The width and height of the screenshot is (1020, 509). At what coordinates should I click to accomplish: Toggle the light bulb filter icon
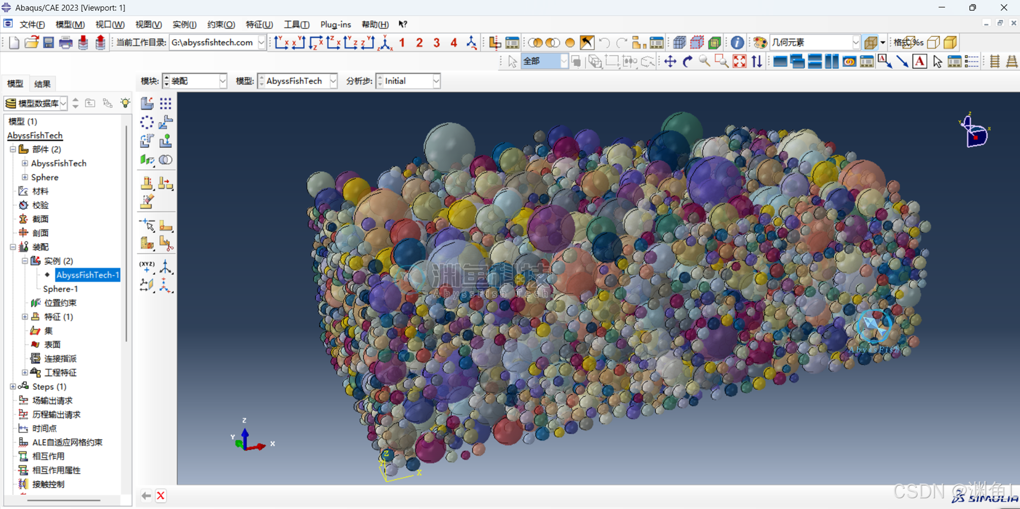click(125, 103)
